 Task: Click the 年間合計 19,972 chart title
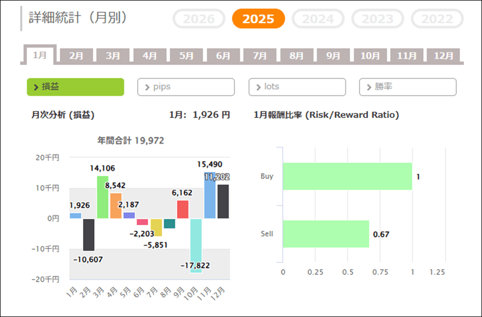click(x=131, y=141)
